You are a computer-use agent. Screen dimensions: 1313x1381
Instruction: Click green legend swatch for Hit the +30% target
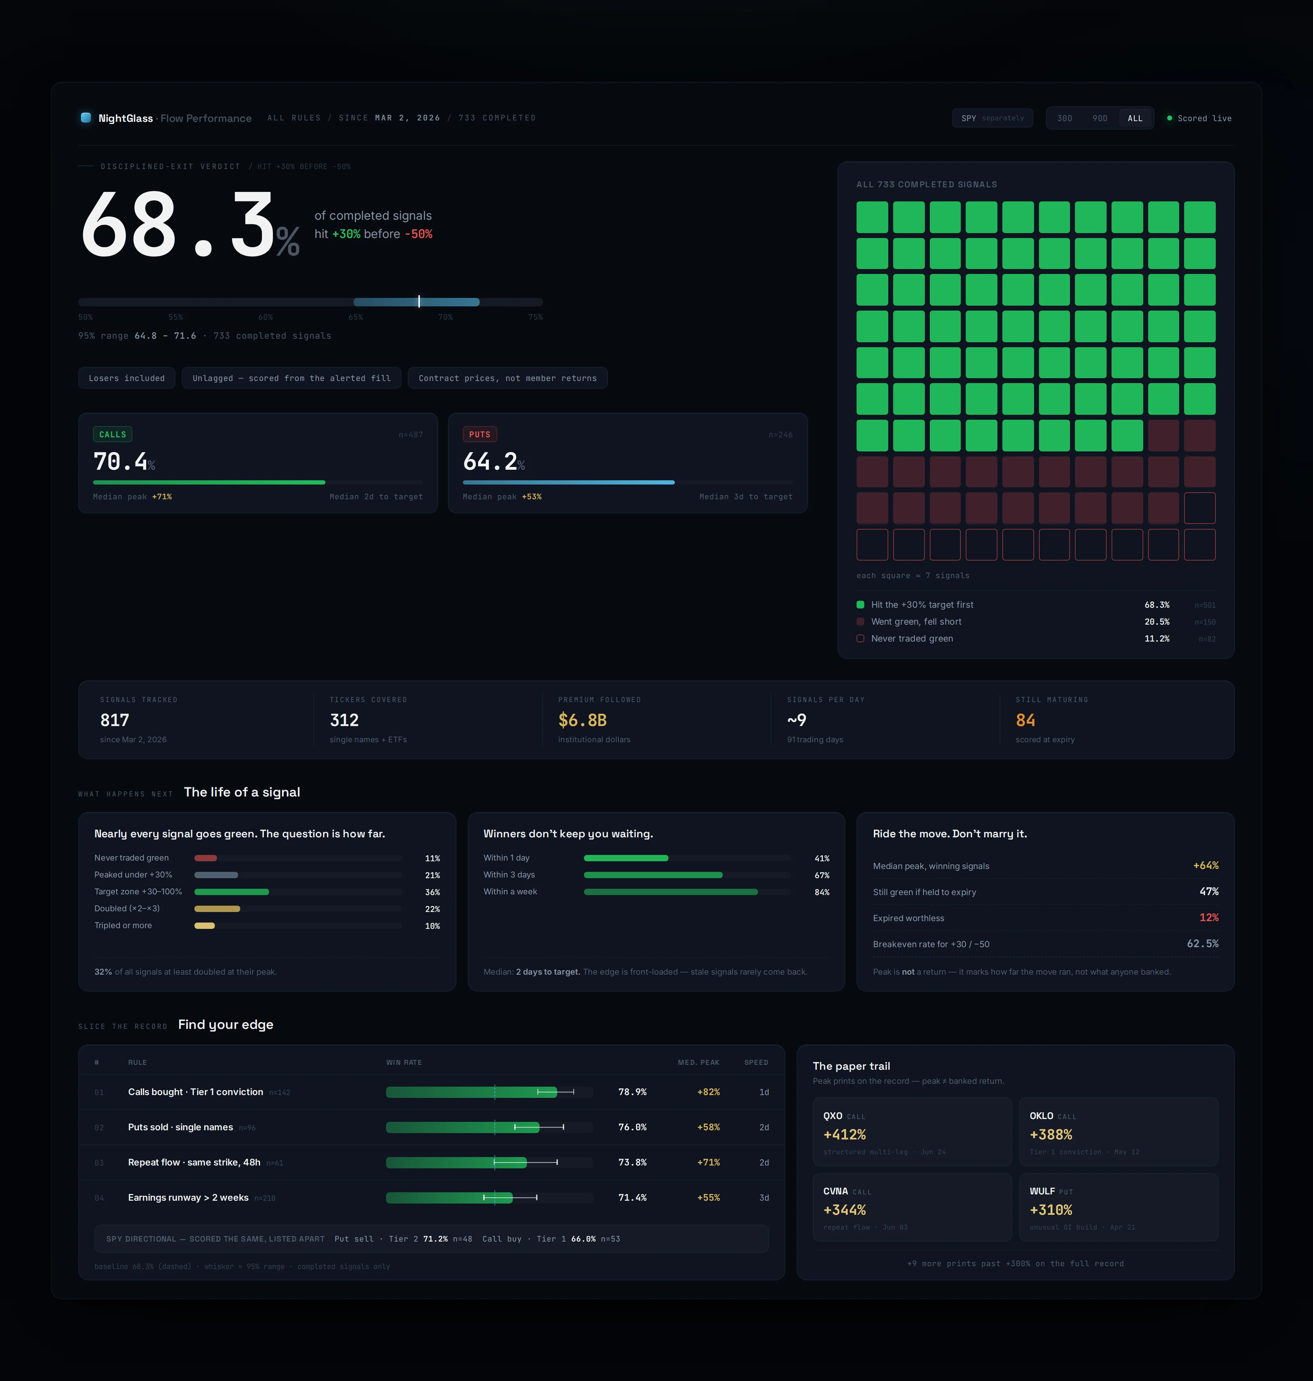point(860,605)
